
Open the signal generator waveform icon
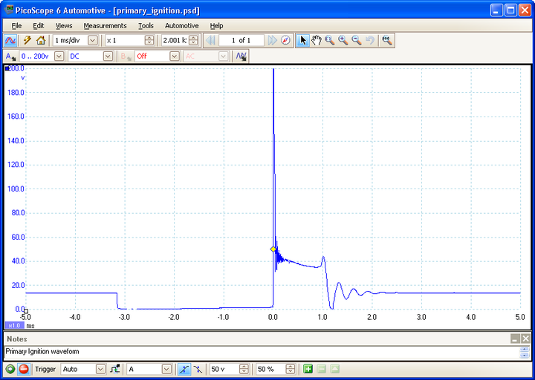241,56
